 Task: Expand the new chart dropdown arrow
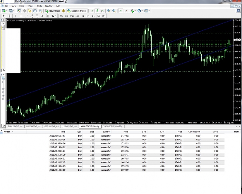[x=7, y=11]
